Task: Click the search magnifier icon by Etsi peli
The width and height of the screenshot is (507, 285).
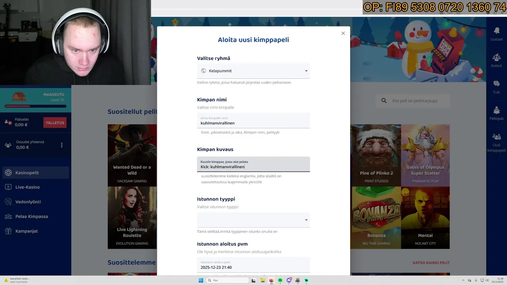Action: pyautogui.click(x=384, y=101)
